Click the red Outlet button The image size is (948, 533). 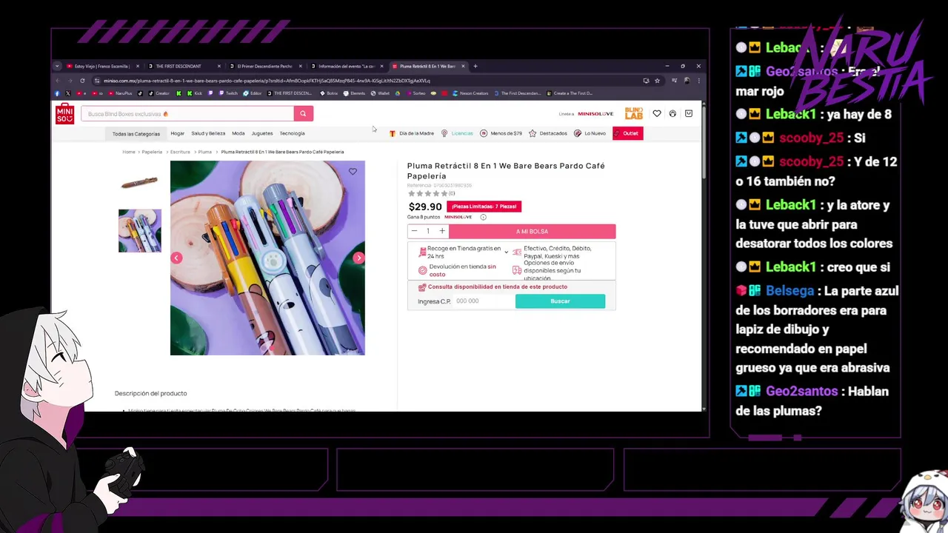[x=627, y=133]
